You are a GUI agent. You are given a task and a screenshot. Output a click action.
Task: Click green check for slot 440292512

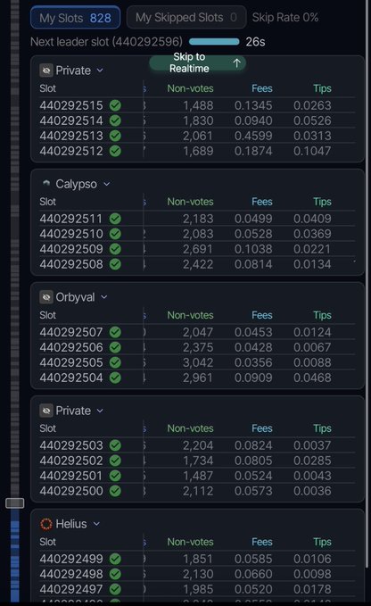pos(115,151)
